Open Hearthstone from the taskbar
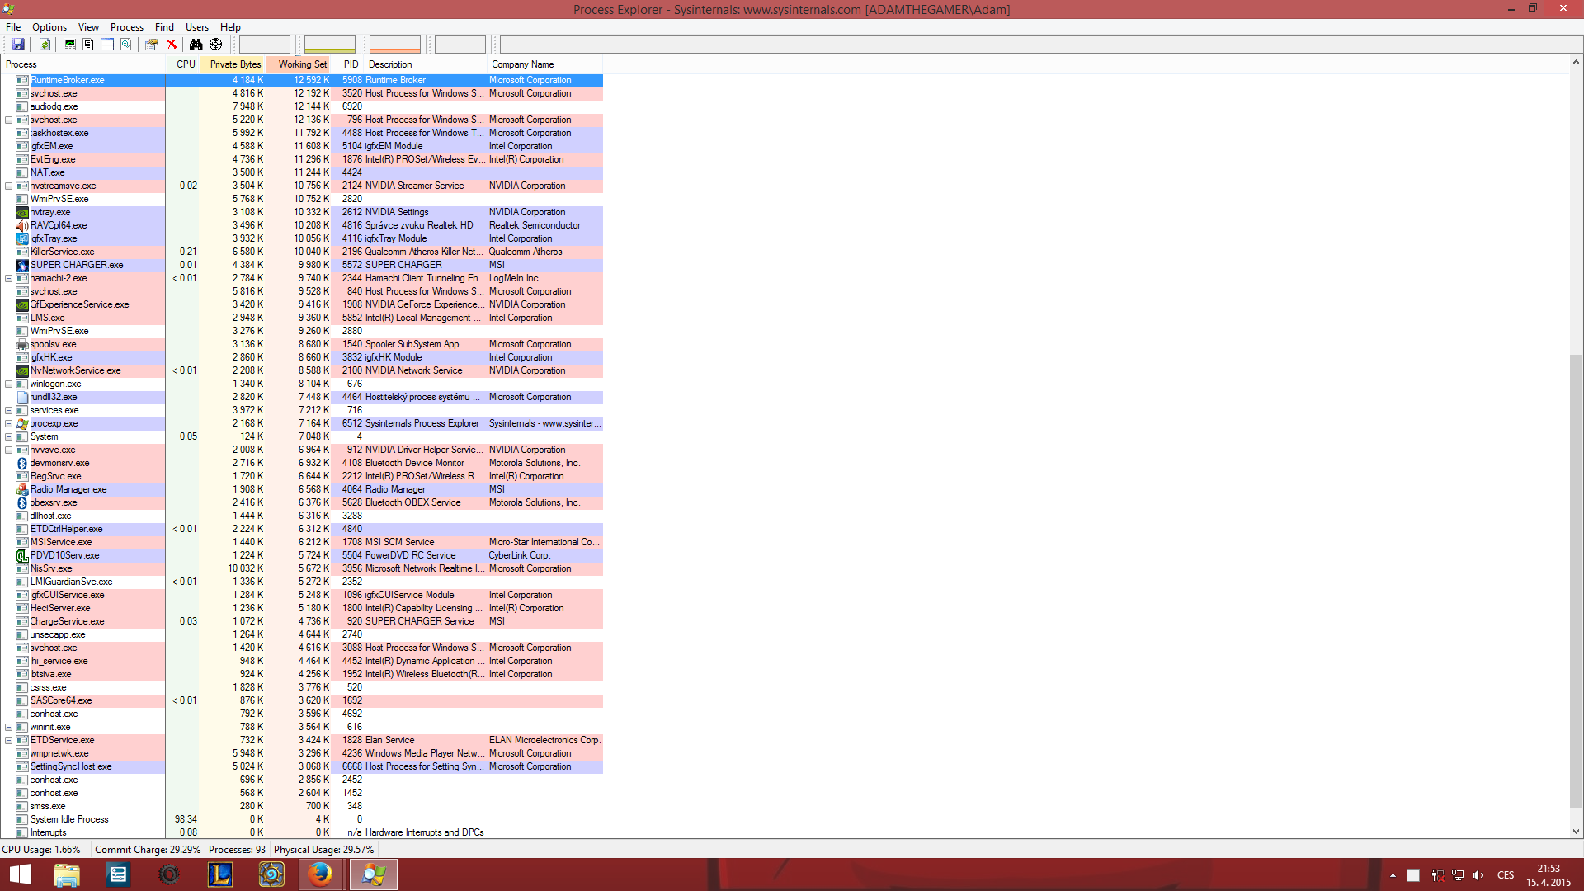The image size is (1584, 891). click(x=271, y=874)
